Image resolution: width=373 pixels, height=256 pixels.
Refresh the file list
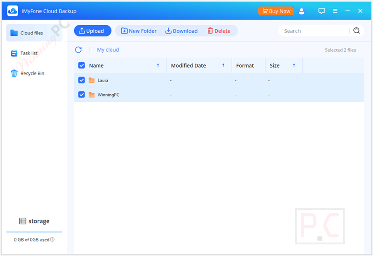coord(78,50)
